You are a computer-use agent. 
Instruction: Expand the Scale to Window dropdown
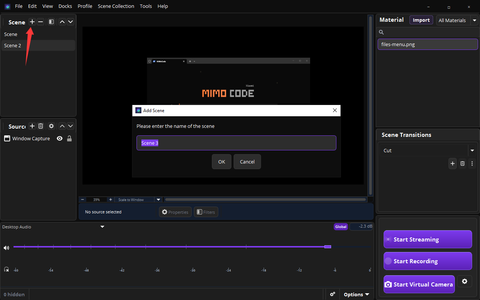[158, 199]
